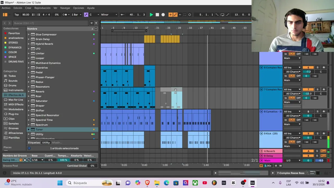Open the Samples category
This screenshot has height=188, width=334.
tap(13, 124)
